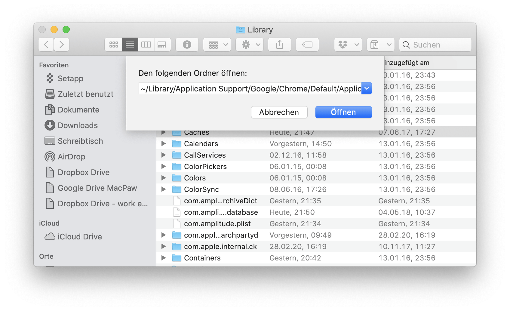Go forward with the right chevron button
Image resolution: width=510 pixels, height=311 pixels.
point(62,45)
